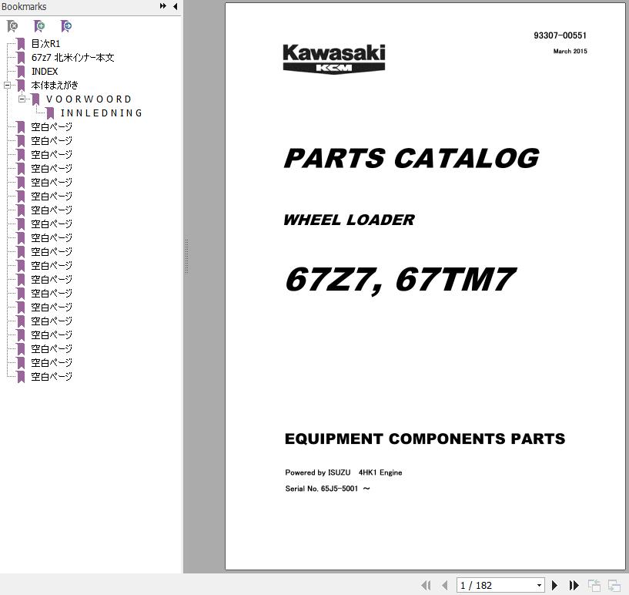Click the document number 93307-00551
The image size is (629, 595).
click(x=560, y=35)
